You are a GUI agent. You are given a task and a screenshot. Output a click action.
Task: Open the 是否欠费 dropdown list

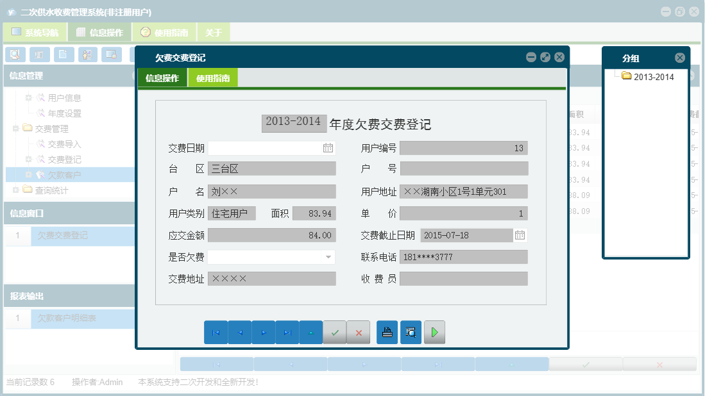coord(328,256)
